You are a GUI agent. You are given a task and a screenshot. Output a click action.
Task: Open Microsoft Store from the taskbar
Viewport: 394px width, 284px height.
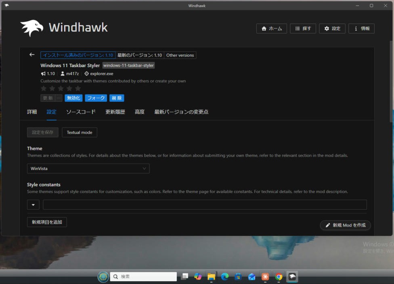click(238, 277)
